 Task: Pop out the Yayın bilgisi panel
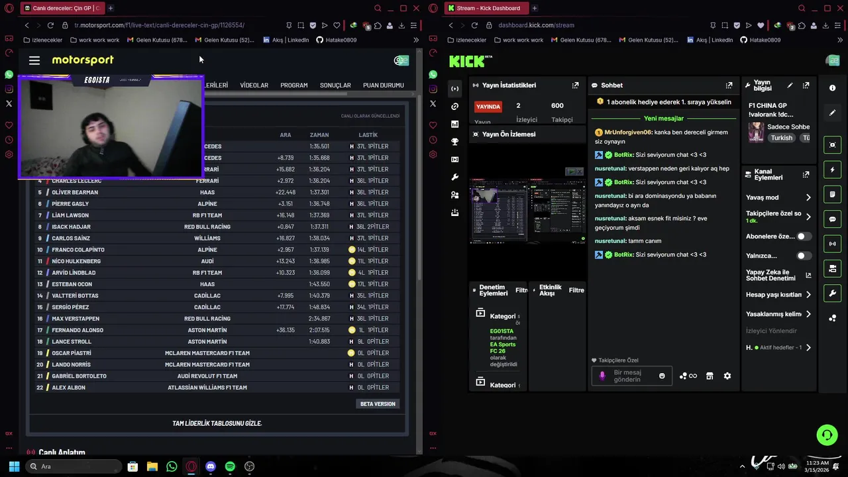coord(806,85)
